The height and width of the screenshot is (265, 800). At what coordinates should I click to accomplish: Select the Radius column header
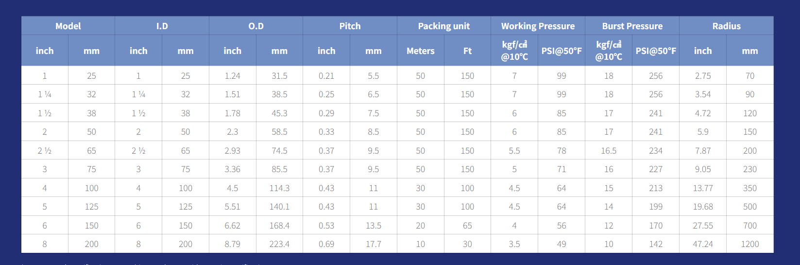(726, 26)
